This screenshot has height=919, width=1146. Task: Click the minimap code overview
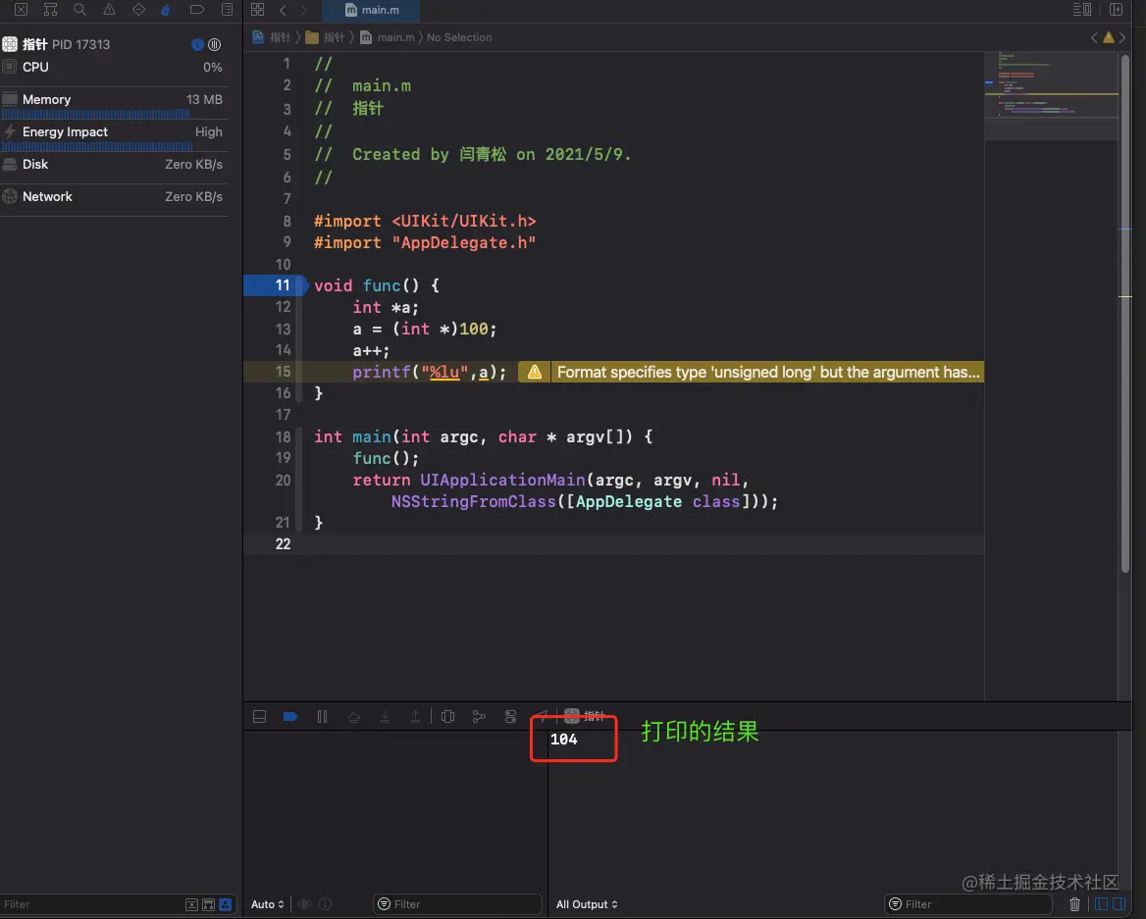click(1051, 95)
